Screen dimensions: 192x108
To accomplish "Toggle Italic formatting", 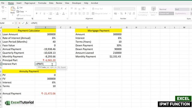I will 40,13.
